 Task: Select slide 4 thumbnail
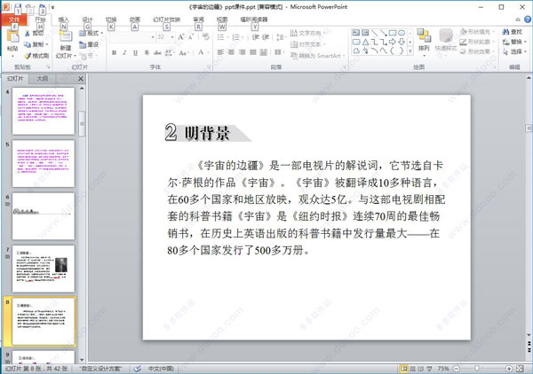pyautogui.click(x=44, y=111)
